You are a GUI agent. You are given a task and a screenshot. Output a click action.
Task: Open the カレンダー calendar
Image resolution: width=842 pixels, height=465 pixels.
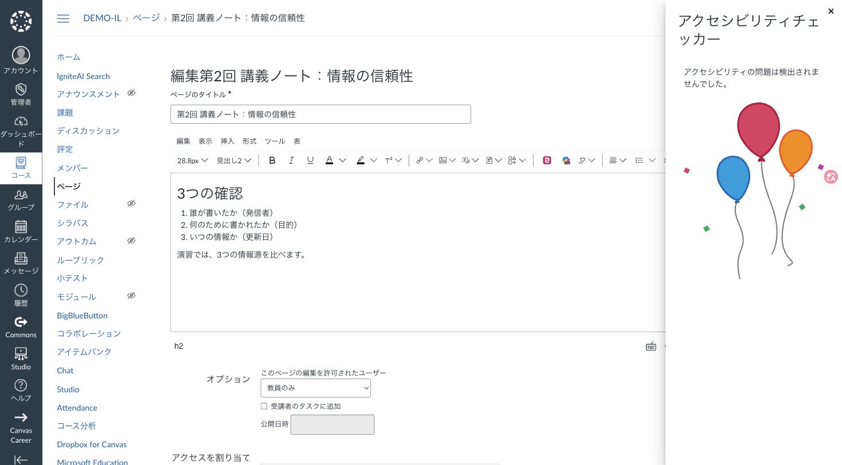pos(21,232)
